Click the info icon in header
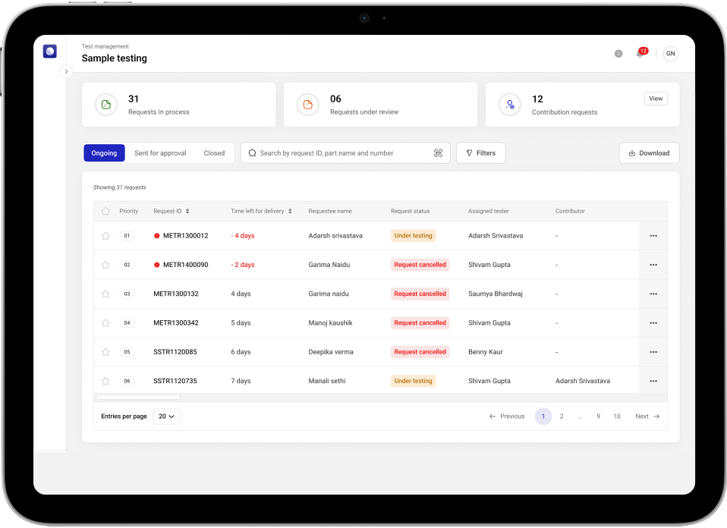 click(618, 54)
